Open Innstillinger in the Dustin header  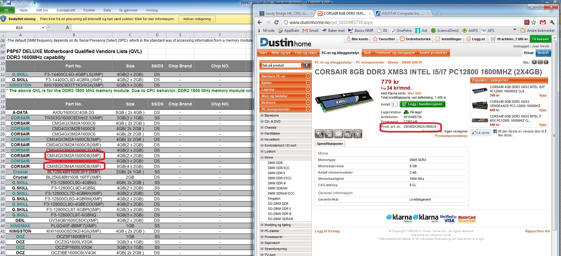448,39
